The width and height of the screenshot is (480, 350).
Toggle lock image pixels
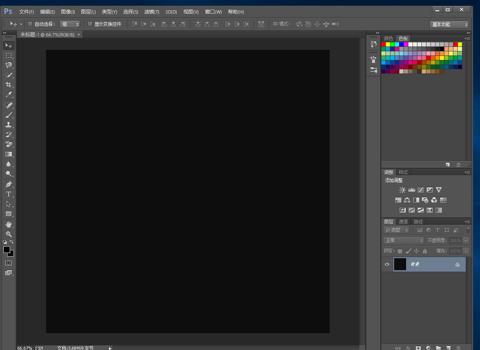pyautogui.click(x=408, y=251)
